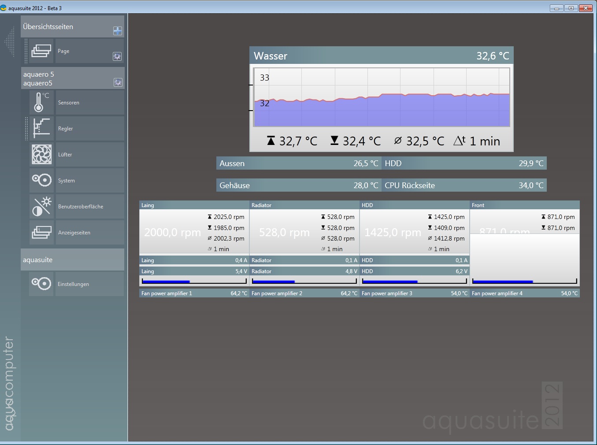Open aquaero 5 device settings icon
This screenshot has width=597, height=445.
(118, 82)
